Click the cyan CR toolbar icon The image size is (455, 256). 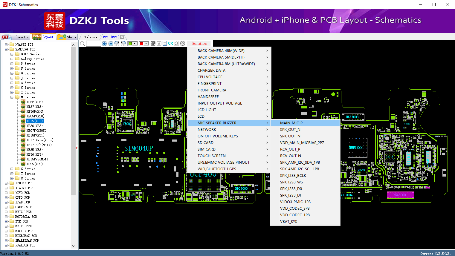pyautogui.click(x=170, y=43)
